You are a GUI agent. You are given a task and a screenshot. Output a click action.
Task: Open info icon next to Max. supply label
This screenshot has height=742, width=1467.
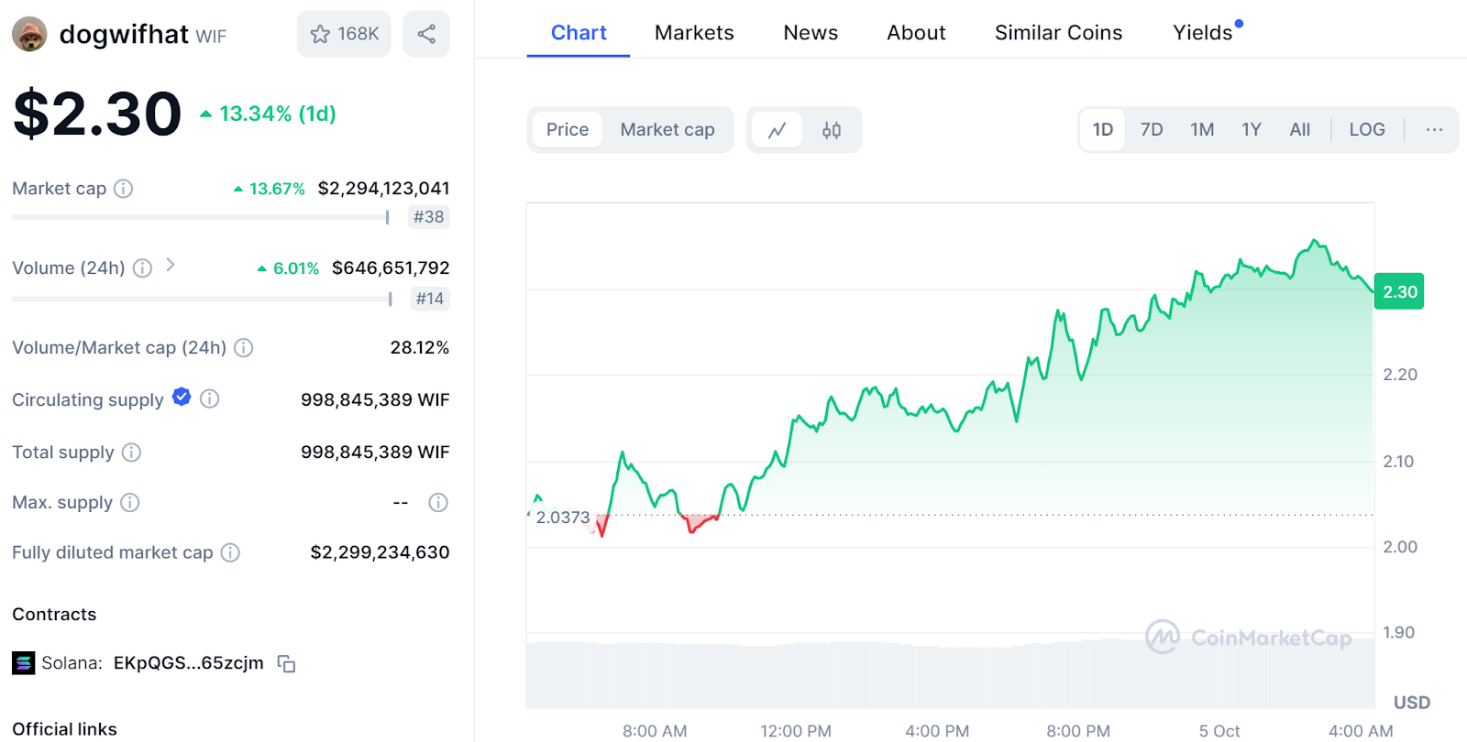(130, 503)
